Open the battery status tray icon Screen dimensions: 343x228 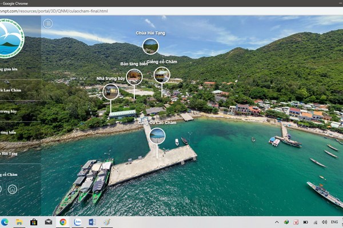click(x=306, y=222)
